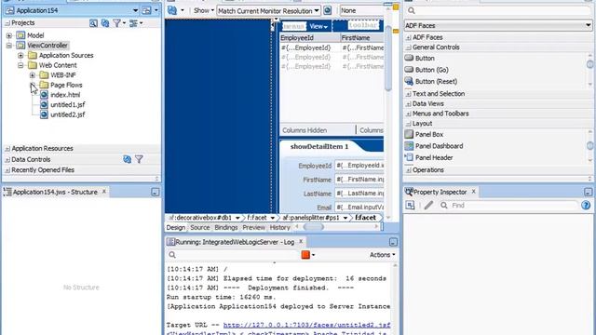Collapse the Web Content folder
596x335 pixels.
(20, 65)
